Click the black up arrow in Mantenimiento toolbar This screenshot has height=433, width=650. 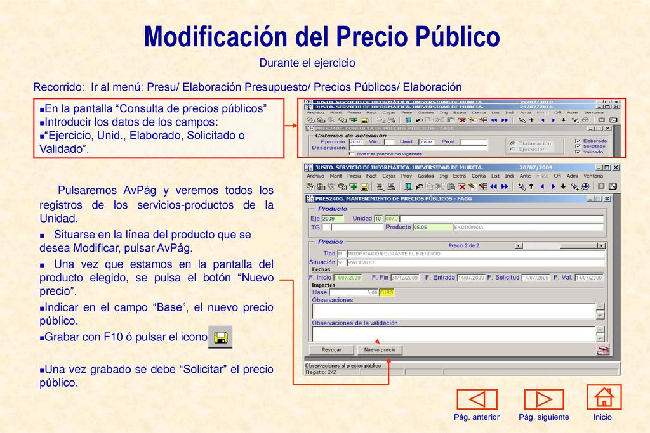click(x=531, y=186)
